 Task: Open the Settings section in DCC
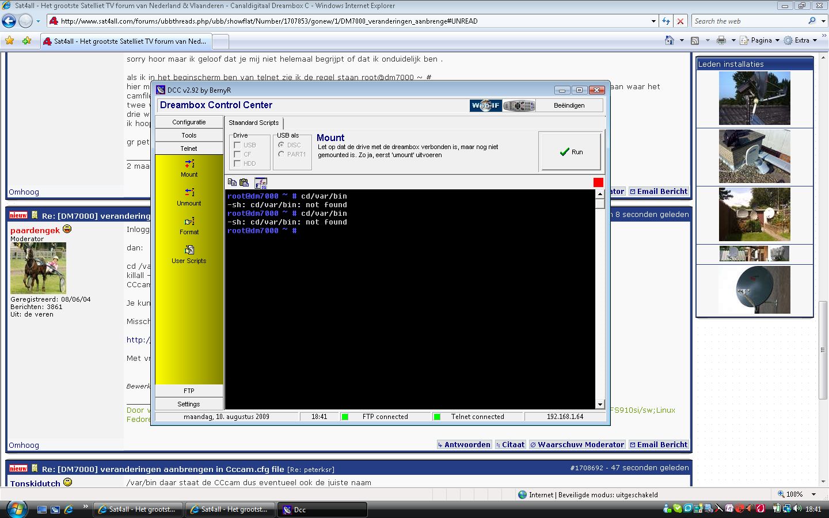coord(189,404)
